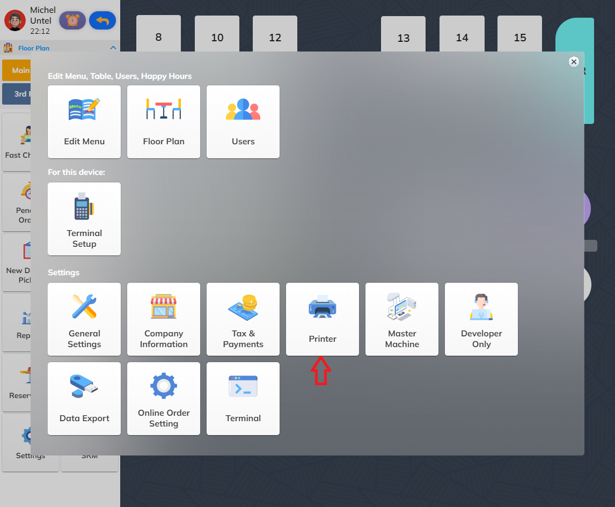Click the 'For this device:' heading text
The width and height of the screenshot is (615, 507).
77,172
